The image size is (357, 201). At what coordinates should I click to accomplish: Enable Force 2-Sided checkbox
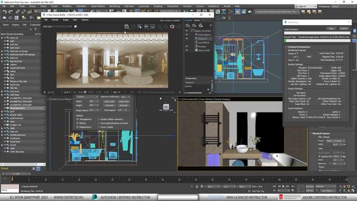[x=99, y=127]
